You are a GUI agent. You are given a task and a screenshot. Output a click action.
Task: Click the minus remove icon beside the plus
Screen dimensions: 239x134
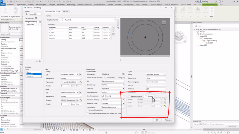[36, 61]
